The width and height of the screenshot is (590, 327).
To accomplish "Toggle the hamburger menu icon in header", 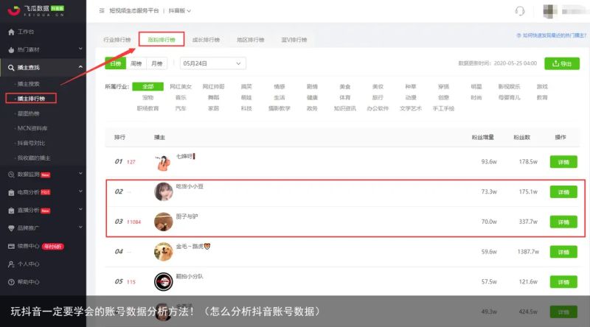I will [x=102, y=10].
